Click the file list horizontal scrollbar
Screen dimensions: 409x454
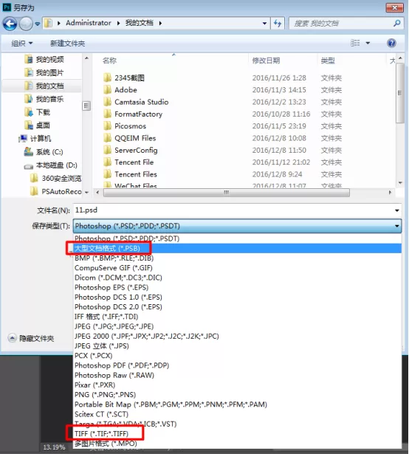tap(226, 192)
